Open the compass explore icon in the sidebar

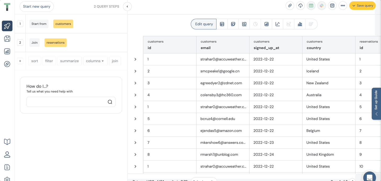point(7,64)
